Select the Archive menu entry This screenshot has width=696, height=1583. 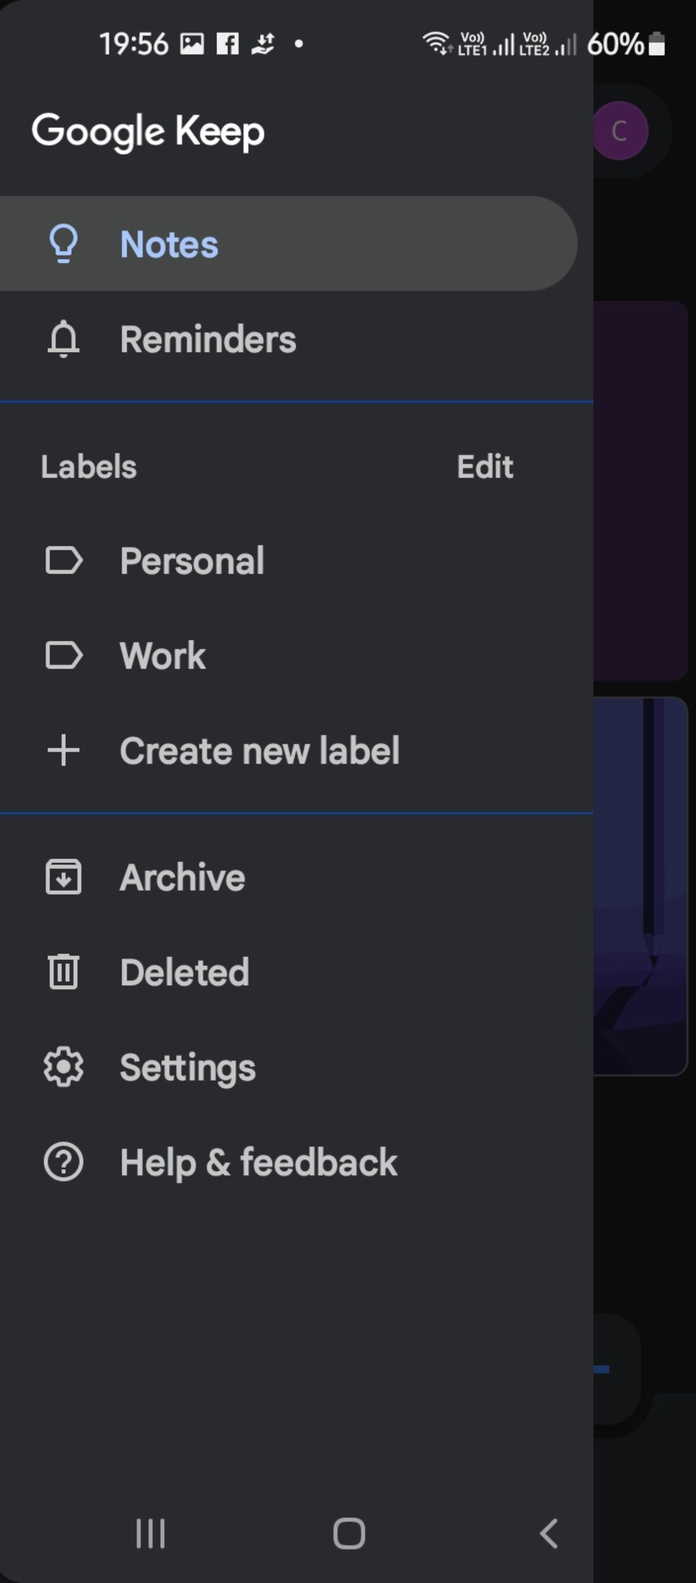(182, 878)
